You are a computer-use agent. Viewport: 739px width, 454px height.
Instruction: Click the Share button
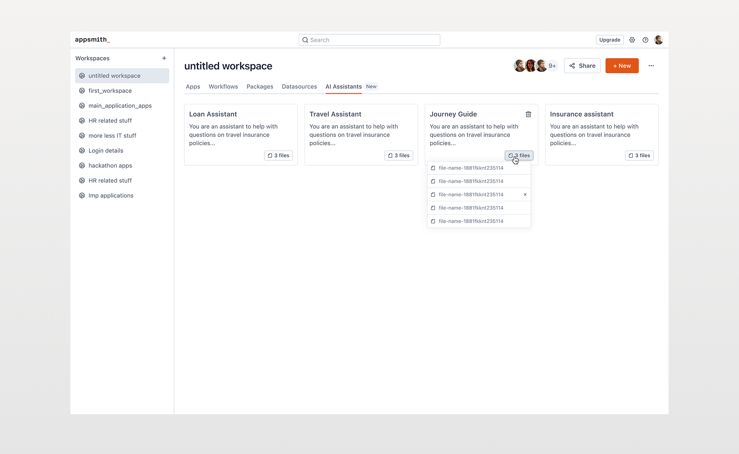tap(582, 66)
